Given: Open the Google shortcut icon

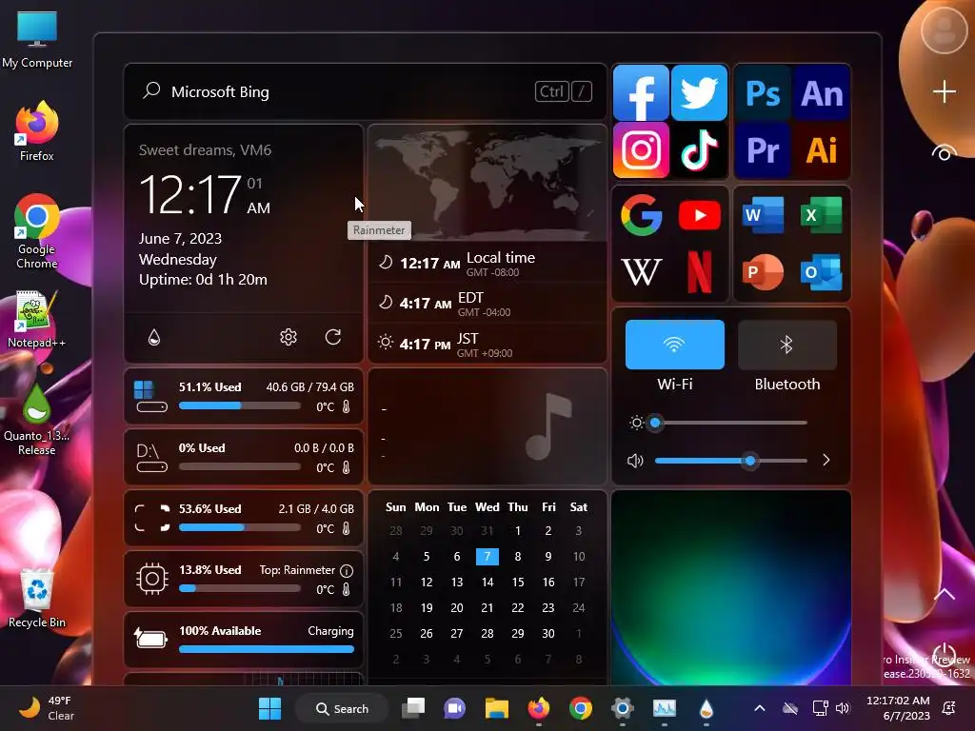Looking at the screenshot, I should tap(641, 215).
